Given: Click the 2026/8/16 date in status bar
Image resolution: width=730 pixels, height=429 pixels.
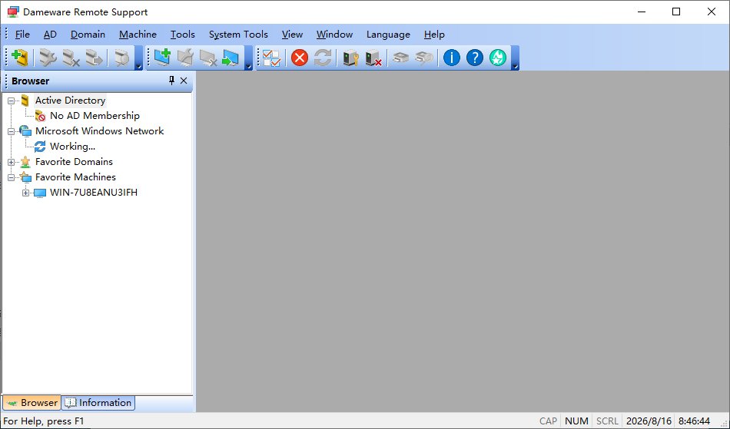Looking at the screenshot, I should 649,421.
